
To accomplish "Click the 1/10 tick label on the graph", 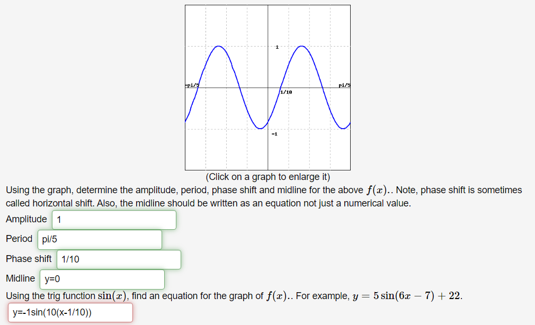I will click(286, 92).
